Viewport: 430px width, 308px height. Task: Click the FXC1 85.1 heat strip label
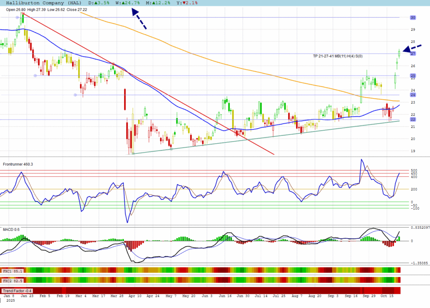click(12, 270)
